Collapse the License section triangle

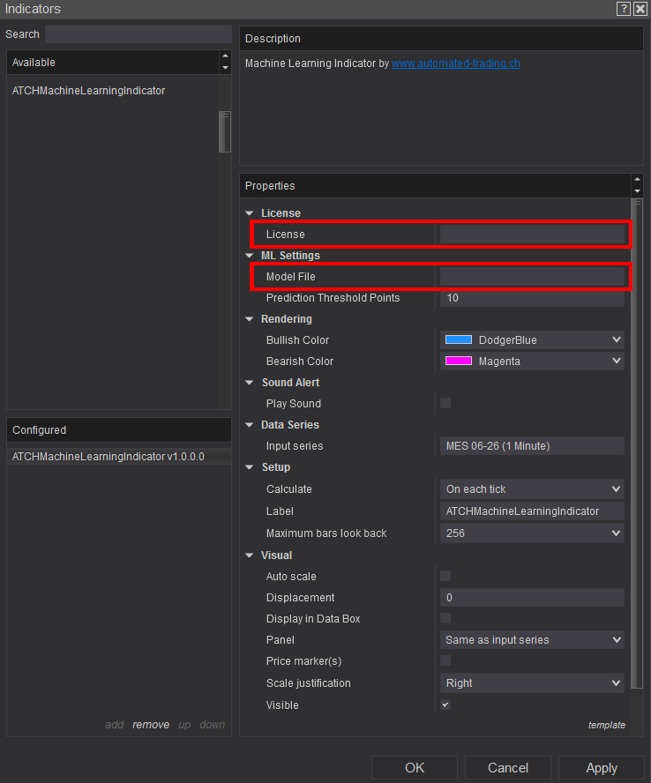pyautogui.click(x=250, y=213)
